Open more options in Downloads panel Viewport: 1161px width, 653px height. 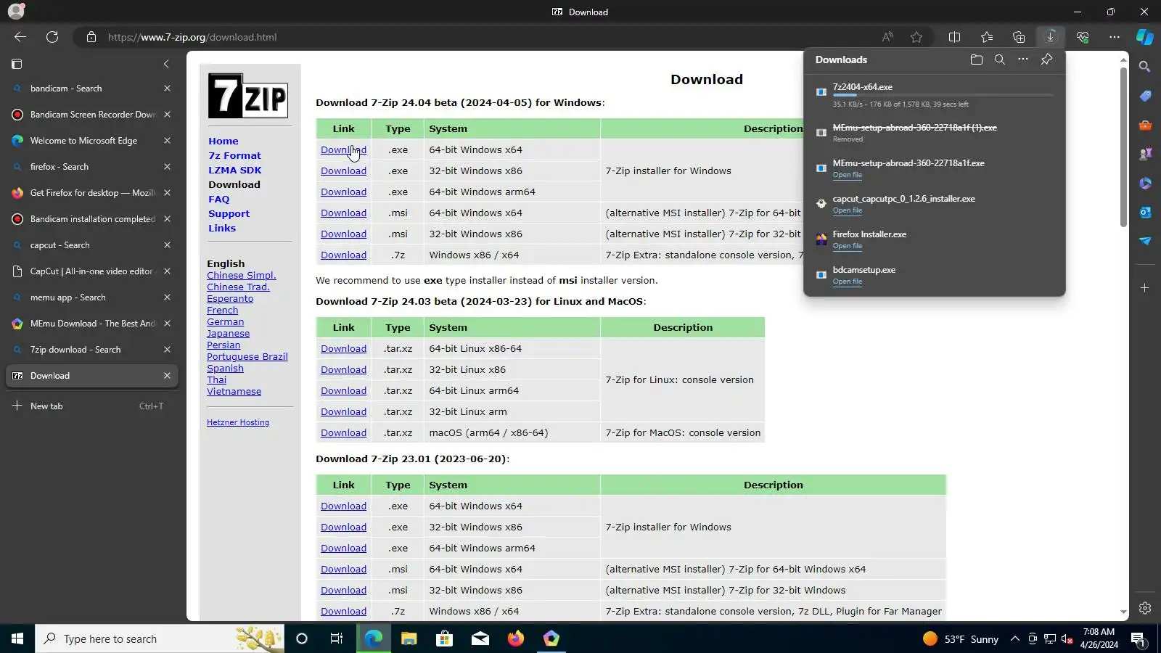[x=1023, y=59]
